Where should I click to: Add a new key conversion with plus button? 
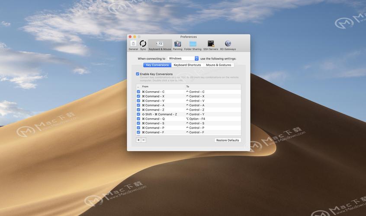(x=138, y=140)
